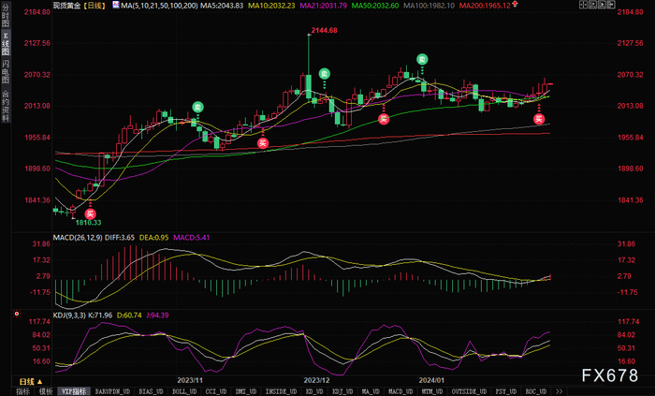Select the VIP指标 bottom tab

point(74,391)
